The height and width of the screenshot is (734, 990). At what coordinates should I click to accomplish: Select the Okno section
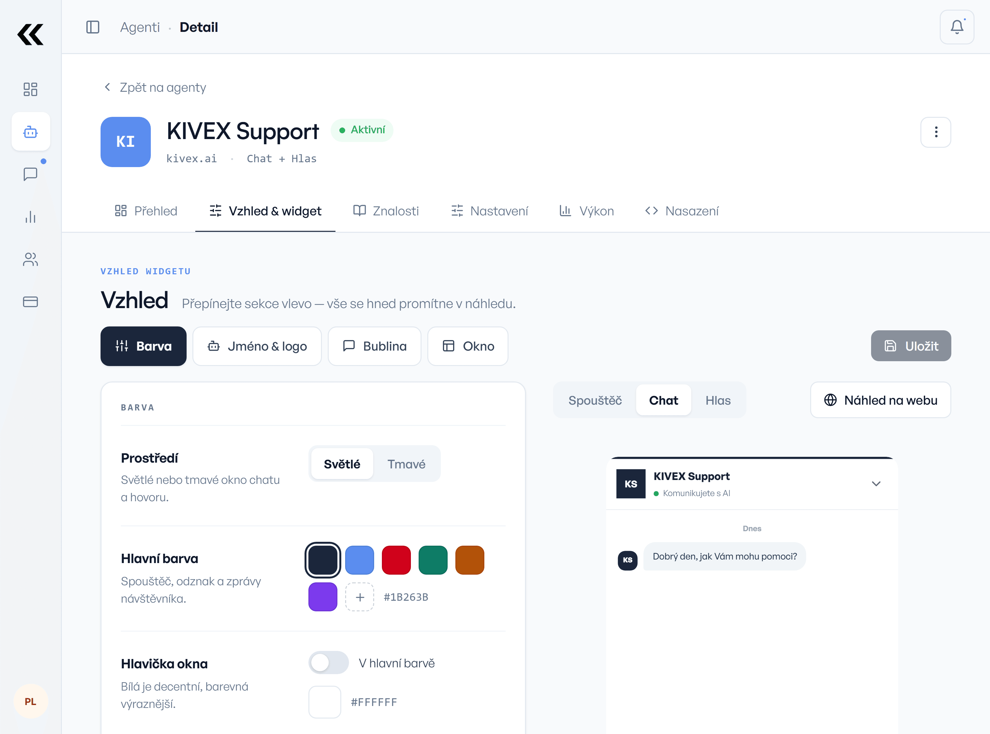(468, 346)
